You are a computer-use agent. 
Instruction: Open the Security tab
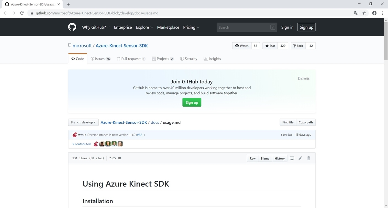pyautogui.click(x=189, y=59)
